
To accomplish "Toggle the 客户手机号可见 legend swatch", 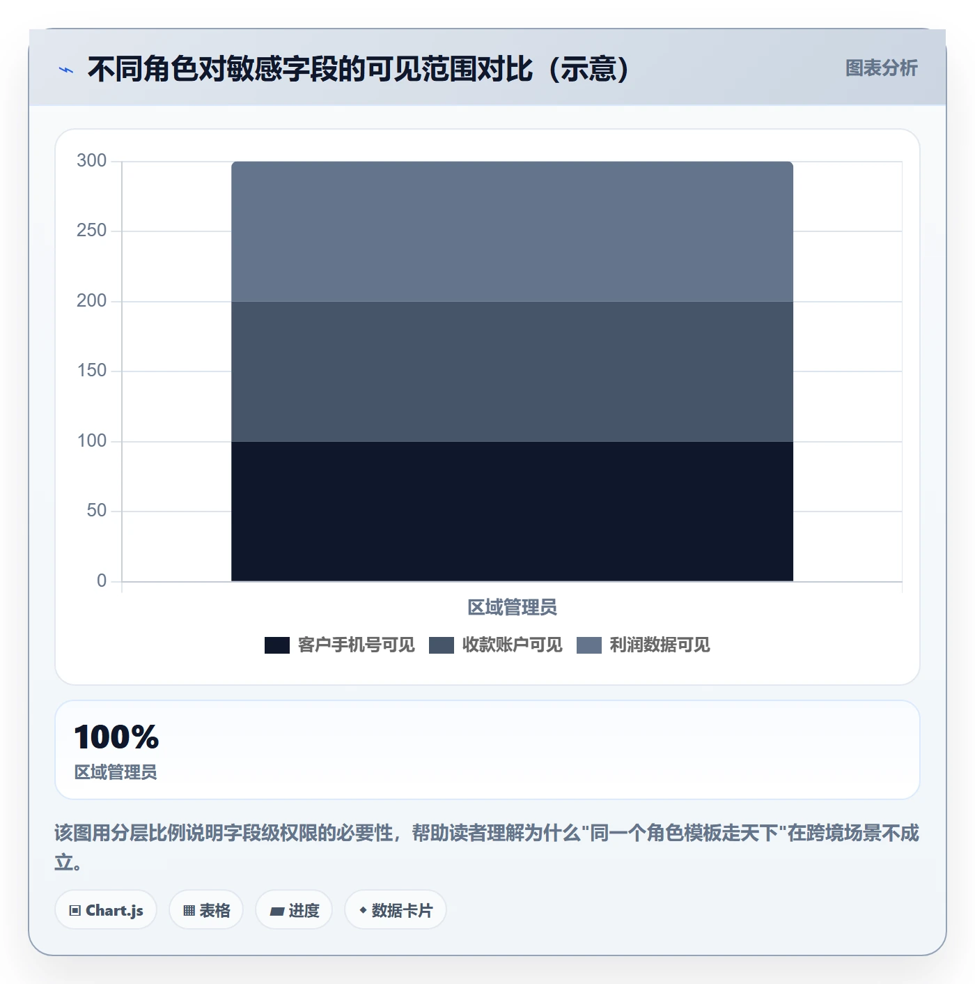I will click(277, 645).
